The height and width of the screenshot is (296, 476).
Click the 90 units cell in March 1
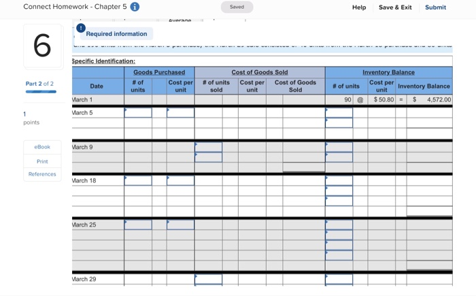click(339, 99)
